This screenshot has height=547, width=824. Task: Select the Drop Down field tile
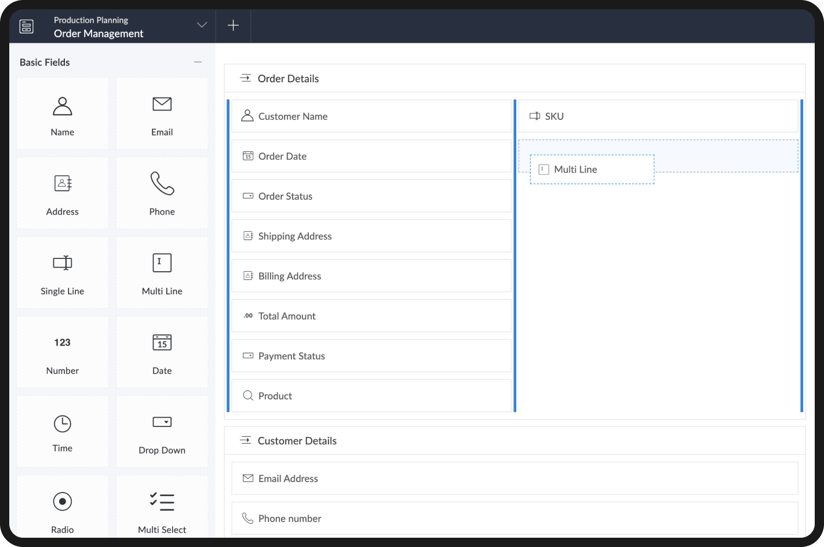162,432
